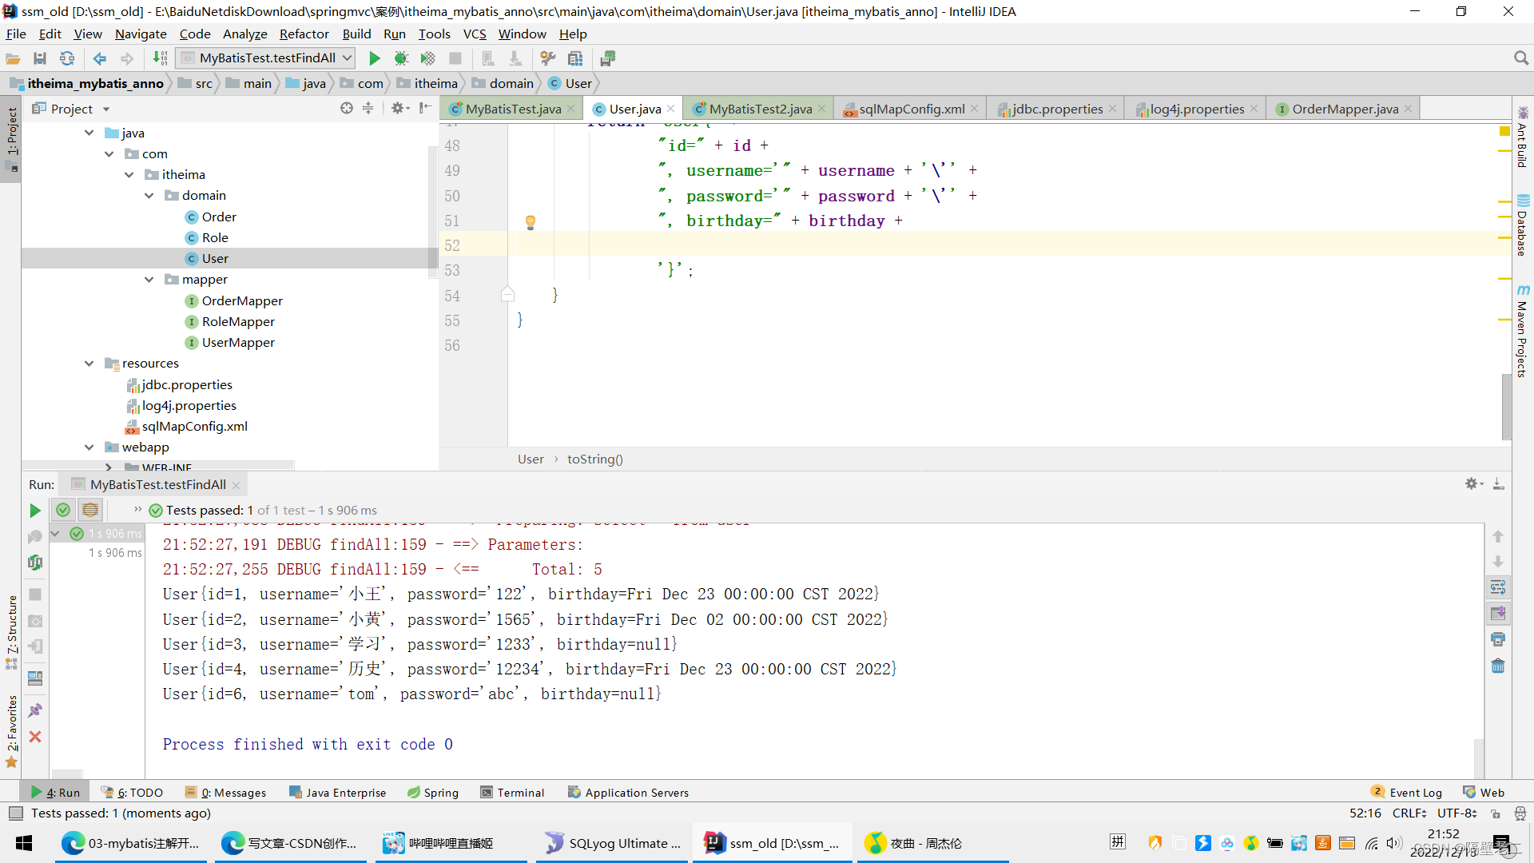Image resolution: width=1534 pixels, height=863 pixels.
Task: Run MyBatisTest with Coverage icon
Action: click(x=428, y=58)
